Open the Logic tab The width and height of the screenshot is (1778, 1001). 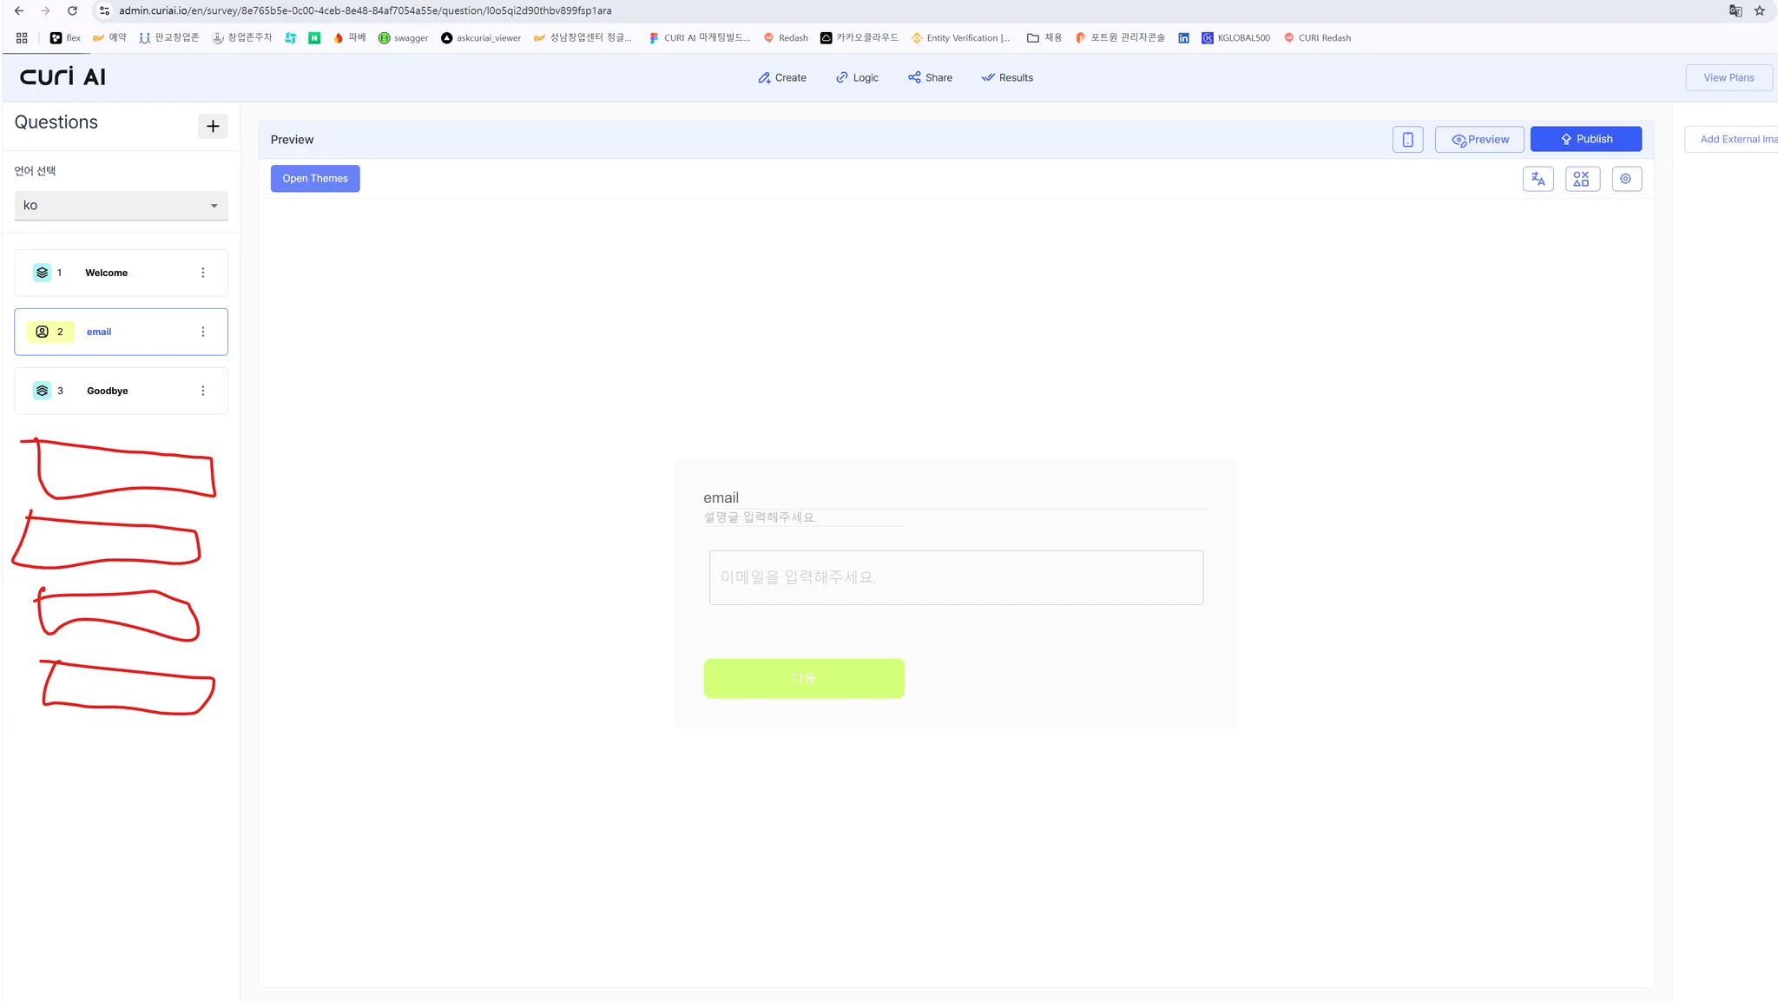857,77
